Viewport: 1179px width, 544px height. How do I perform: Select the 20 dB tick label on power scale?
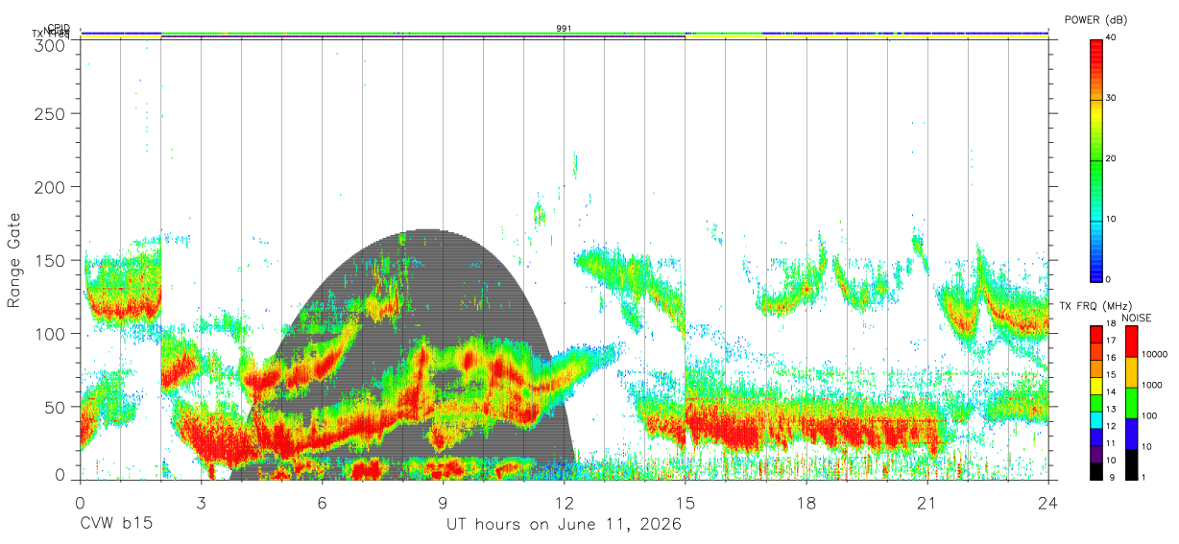pos(1112,158)
